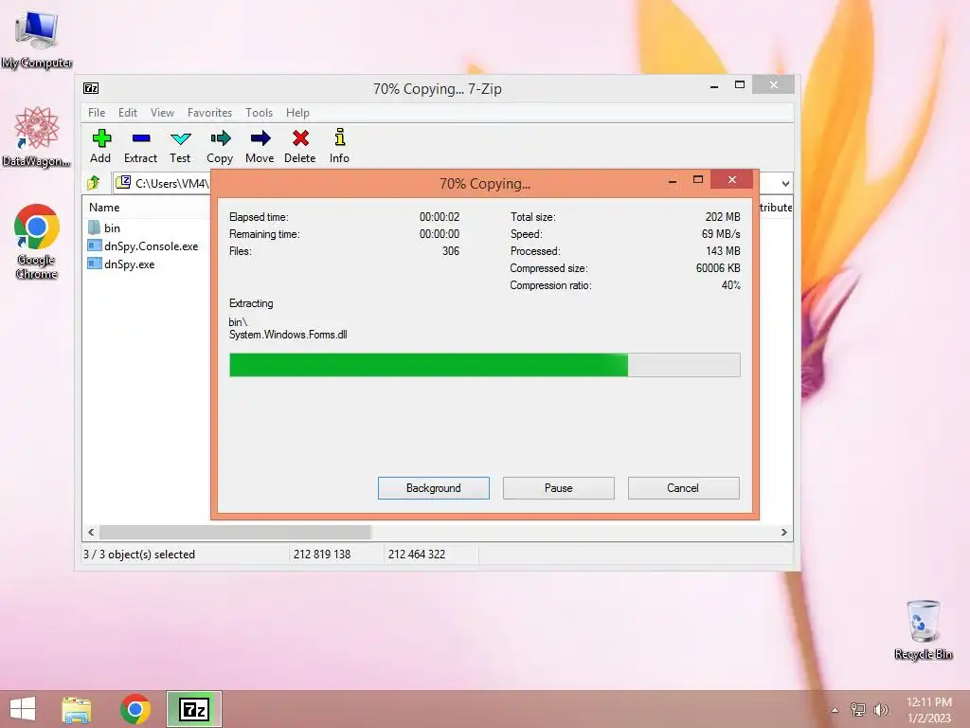Viewport: 970px width, 728px height.
Task: Click the Compression ratio 40% value
Action: click(730, 285)
